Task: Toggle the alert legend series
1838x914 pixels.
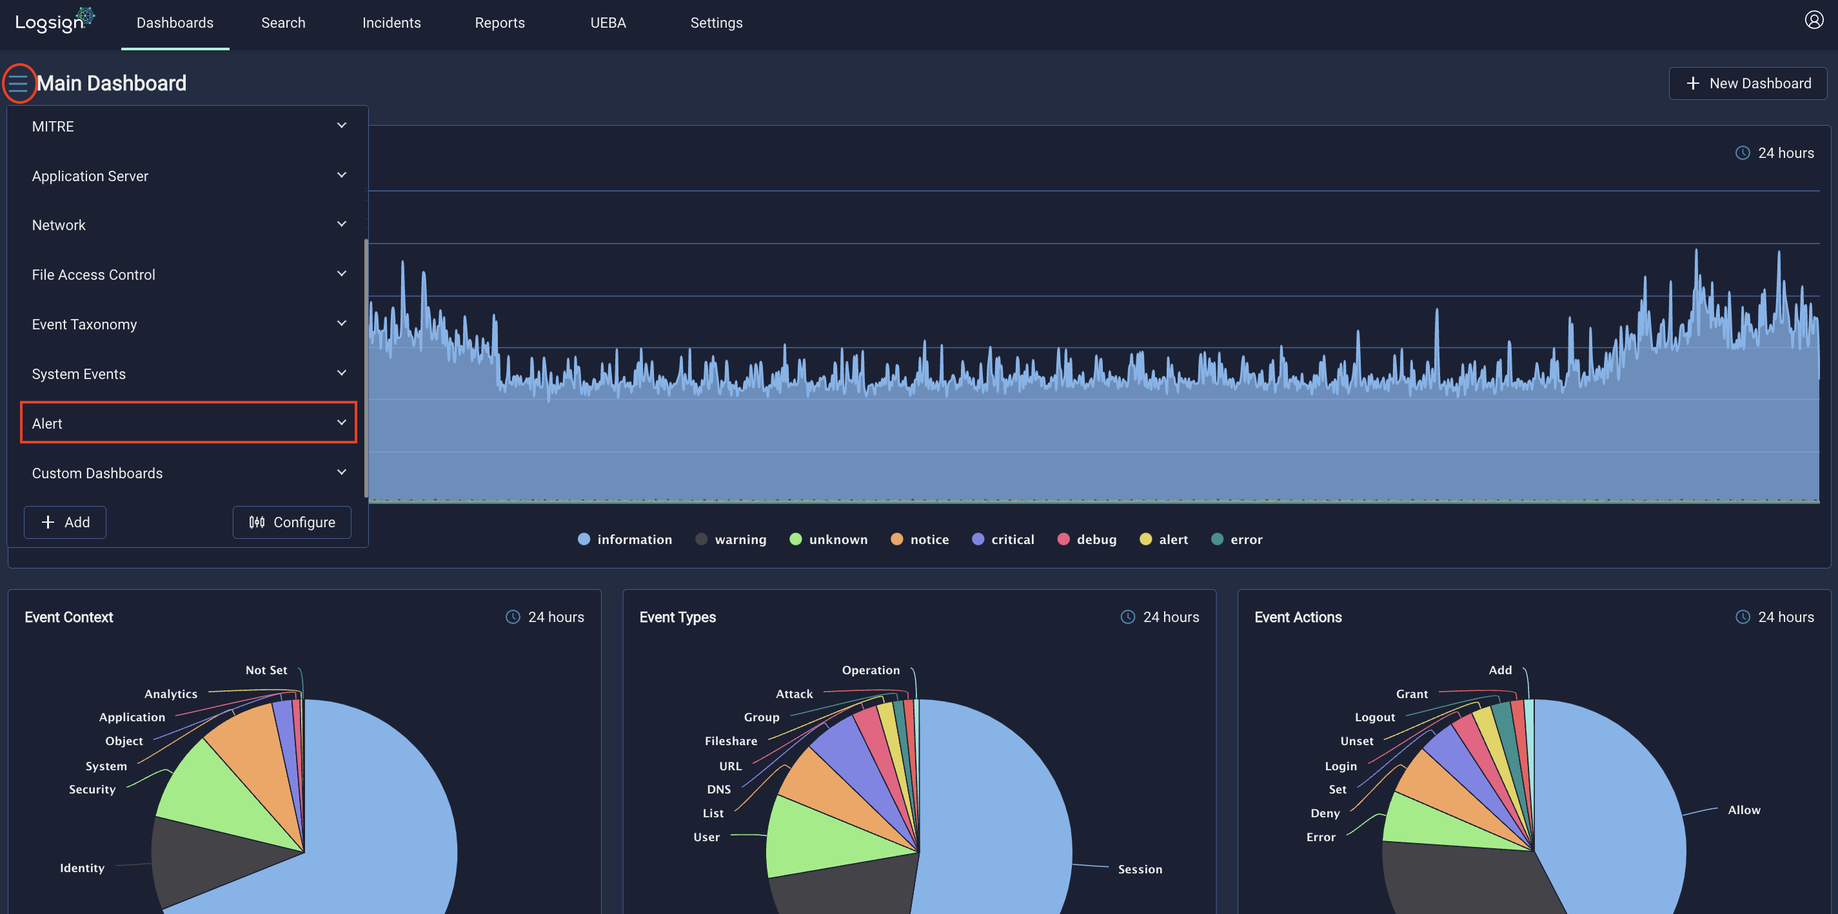Action: coord(1163,539)
